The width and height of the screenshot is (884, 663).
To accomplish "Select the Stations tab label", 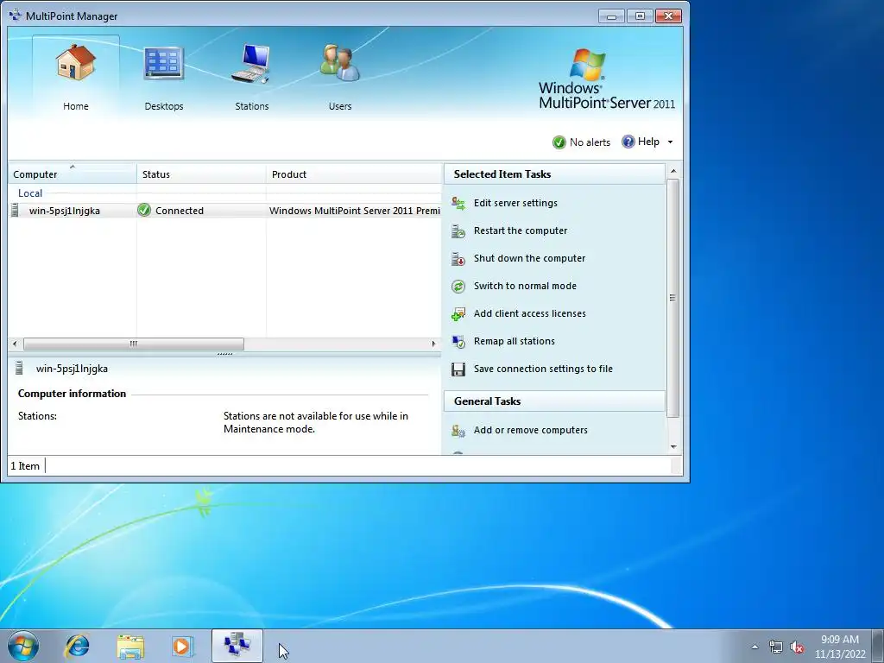I will coord(251,106).
